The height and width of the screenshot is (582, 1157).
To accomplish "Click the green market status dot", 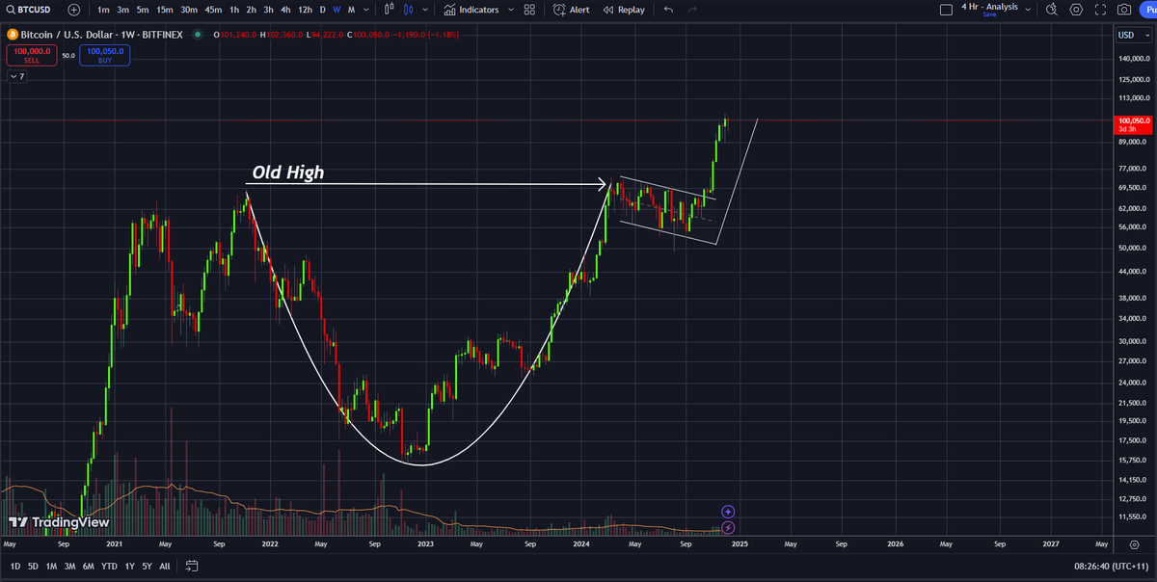I will pos(198,35).
